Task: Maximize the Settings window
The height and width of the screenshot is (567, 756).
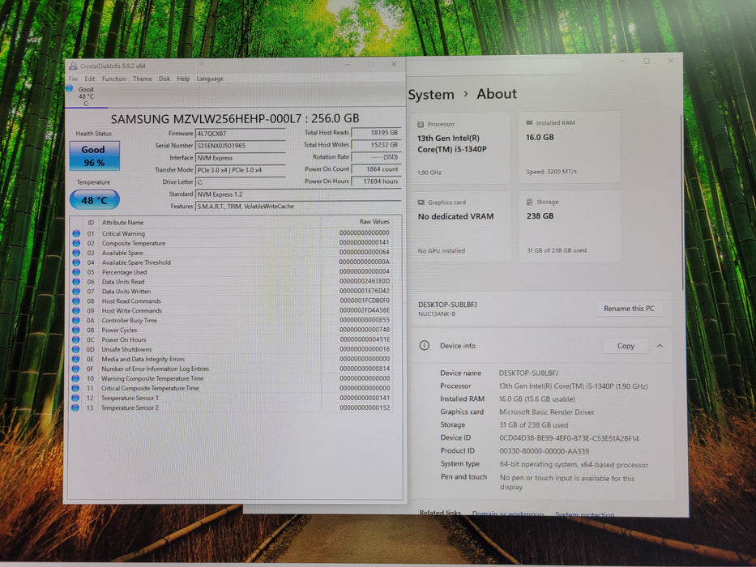Action: (x=647, y=62)
